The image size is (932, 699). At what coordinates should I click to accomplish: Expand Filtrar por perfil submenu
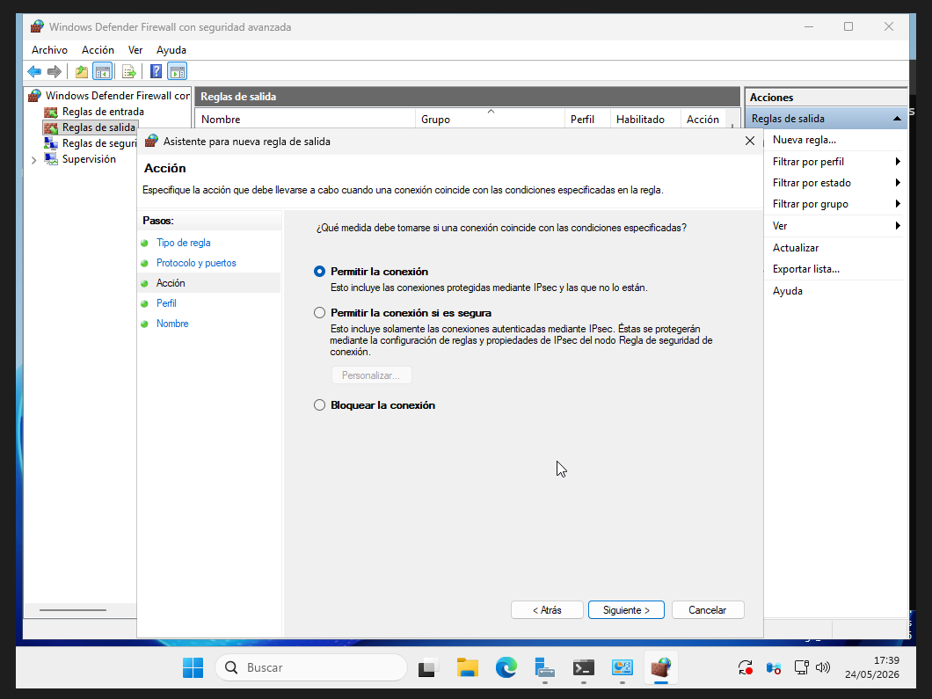[x=834, y=162]
